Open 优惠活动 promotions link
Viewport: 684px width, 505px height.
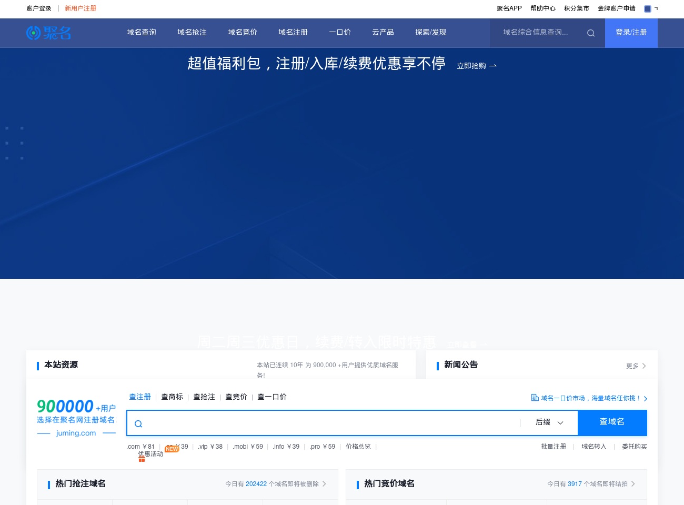150,454
